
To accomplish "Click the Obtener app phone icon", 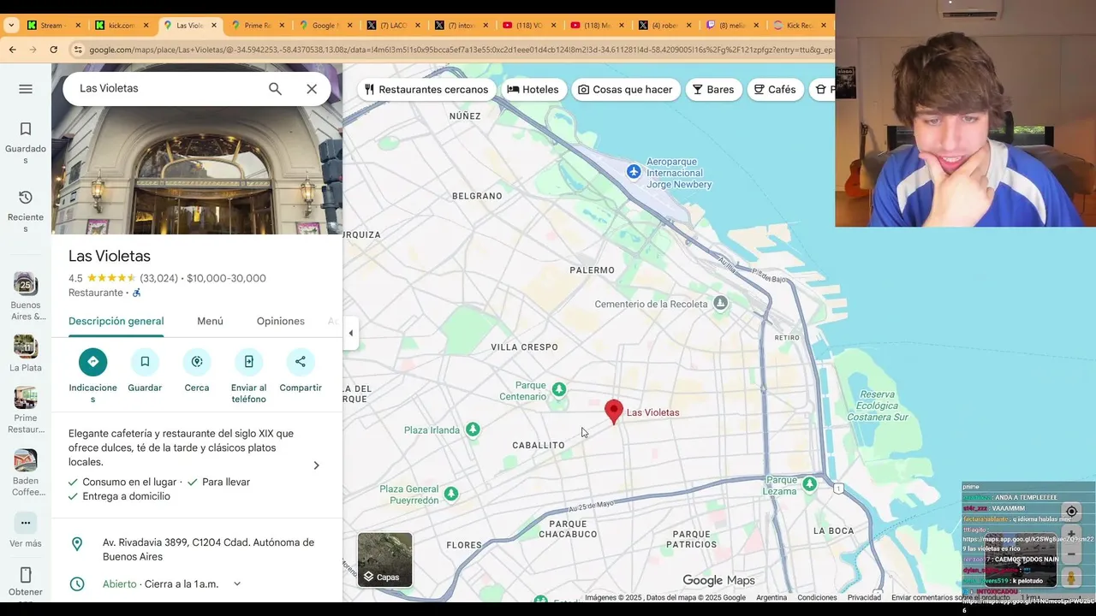I will tap(26, 575).
